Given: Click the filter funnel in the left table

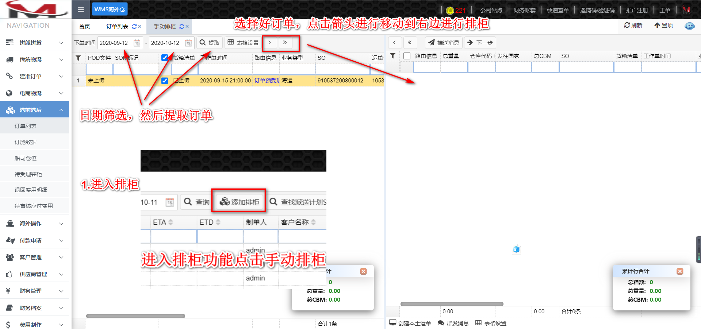Looking at the screenshot, I should click(x=78, y=58).
